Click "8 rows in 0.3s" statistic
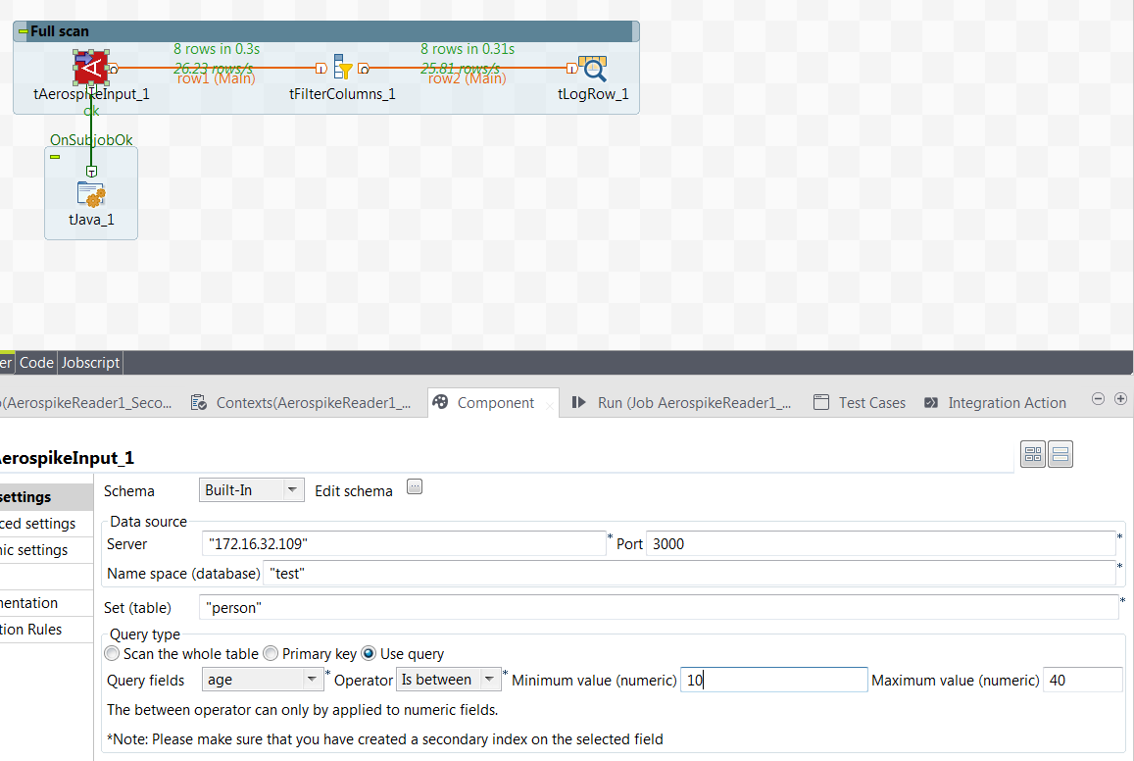 217,49
